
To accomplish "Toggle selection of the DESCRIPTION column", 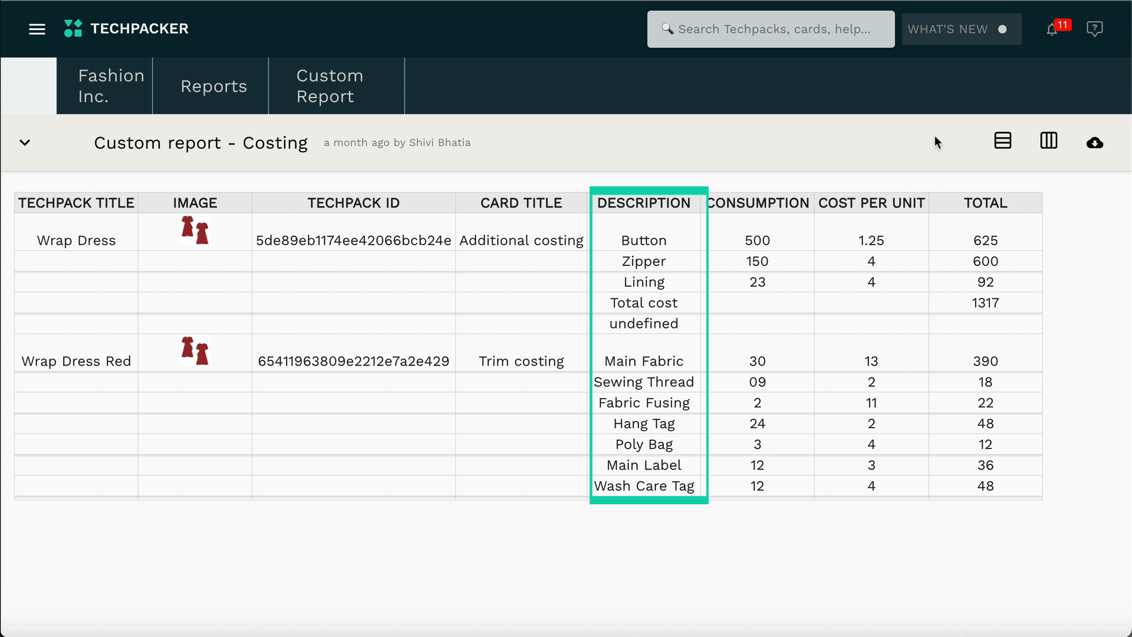I will coord(644,203).
